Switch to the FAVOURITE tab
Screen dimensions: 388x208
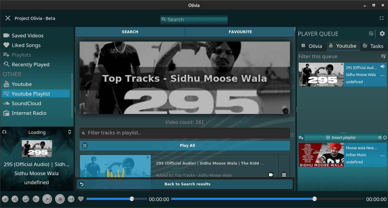(x=240, y=32)
